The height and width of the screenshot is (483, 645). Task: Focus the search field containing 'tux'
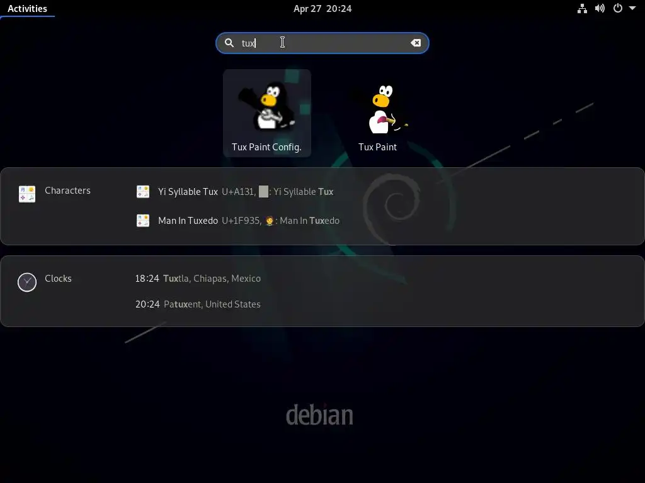[x=322, y=43]
